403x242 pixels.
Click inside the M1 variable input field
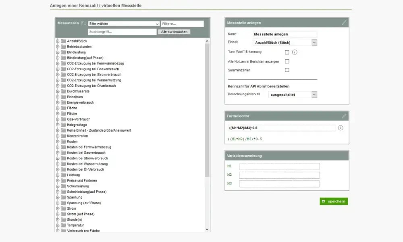(279, 166)
